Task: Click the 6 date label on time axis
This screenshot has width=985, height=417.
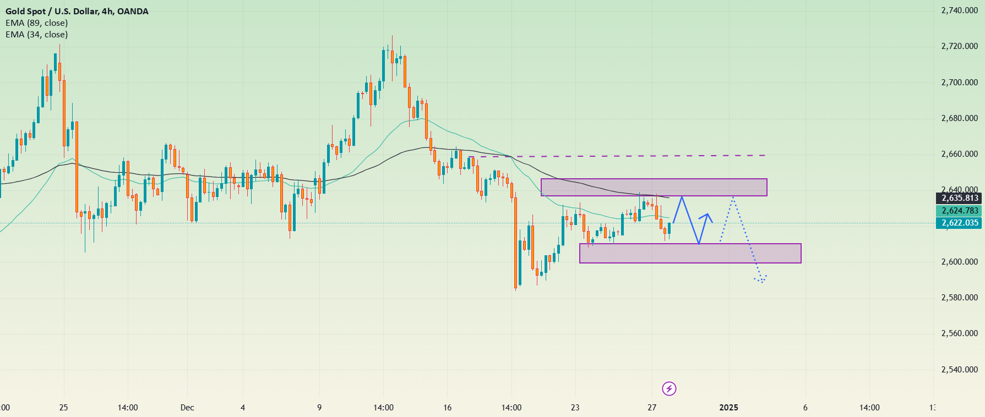Action: pyautogui.click(x=806, y=408)
